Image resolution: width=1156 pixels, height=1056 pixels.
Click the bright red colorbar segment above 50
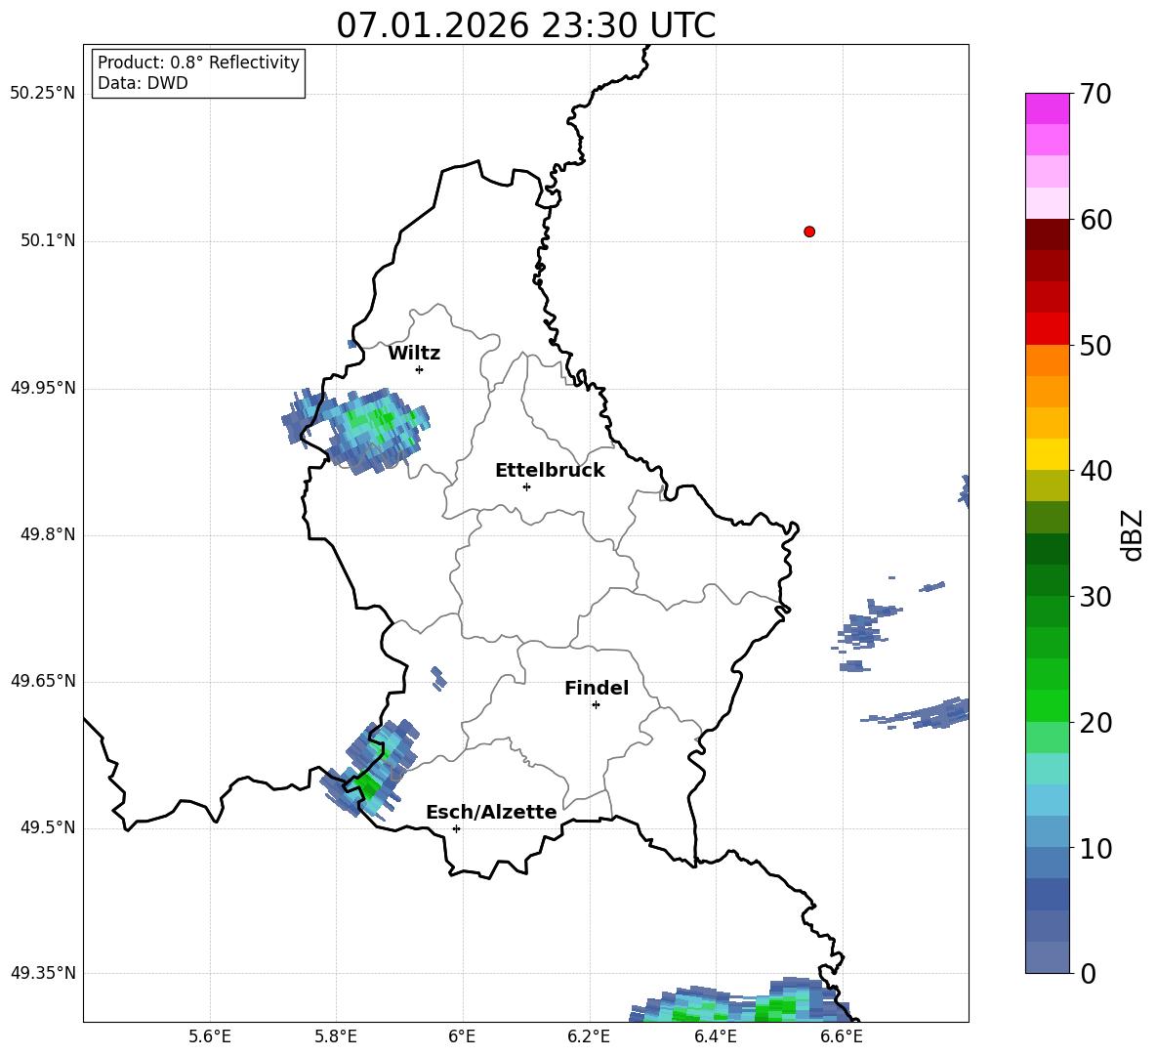[x=1047, y=329]
